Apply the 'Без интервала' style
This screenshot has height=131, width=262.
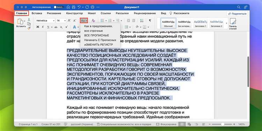184,23
